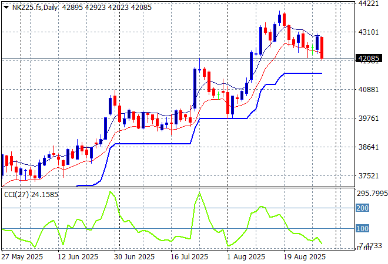Click the 1 Aug 2025 date label
Viewport: 388px width, 264px height.
[x=246, y=256]
